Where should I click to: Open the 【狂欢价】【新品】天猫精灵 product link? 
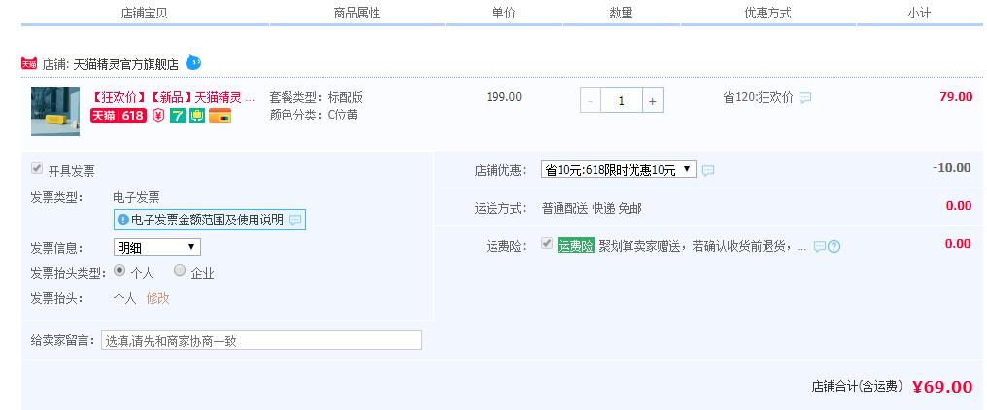point(173,97)
